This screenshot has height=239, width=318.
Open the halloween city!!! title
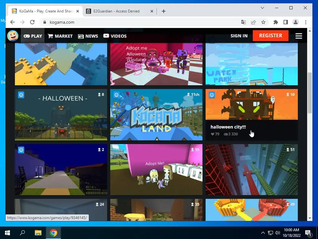(x=228, y=127)
